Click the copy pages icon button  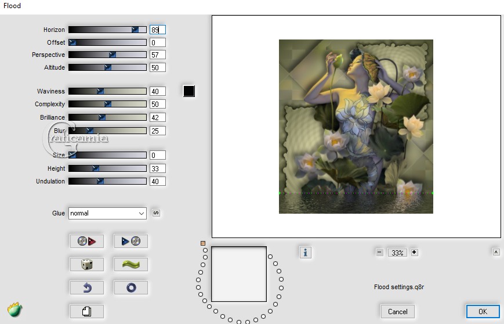[x=87, y=311]
